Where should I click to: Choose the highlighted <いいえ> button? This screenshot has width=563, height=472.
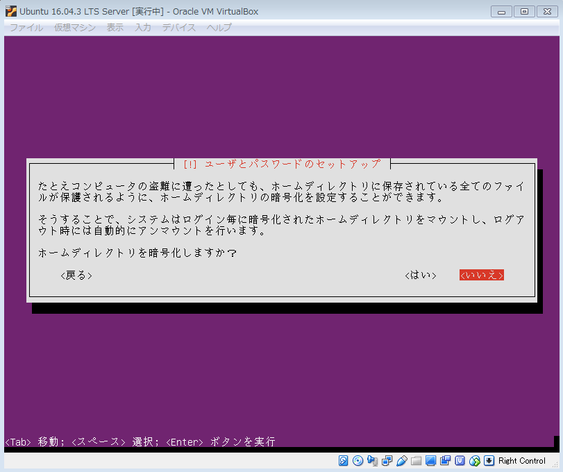[x=481, y=276]
